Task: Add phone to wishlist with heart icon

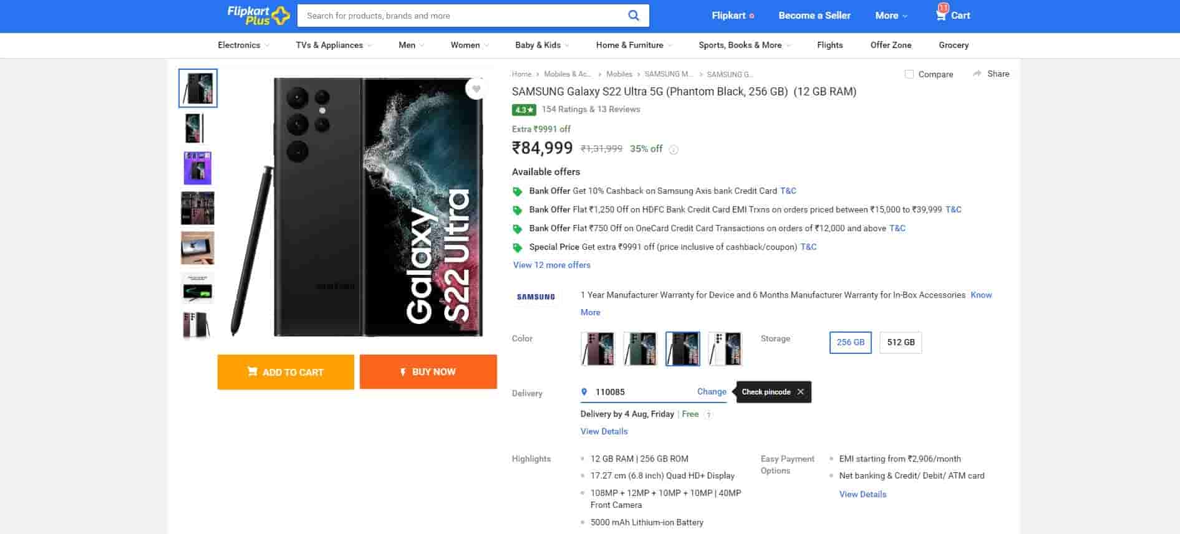Action: pos(476,89)
